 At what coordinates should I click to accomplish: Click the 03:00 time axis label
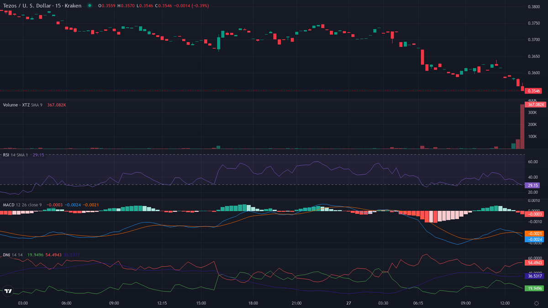click(x=23, y=303)
